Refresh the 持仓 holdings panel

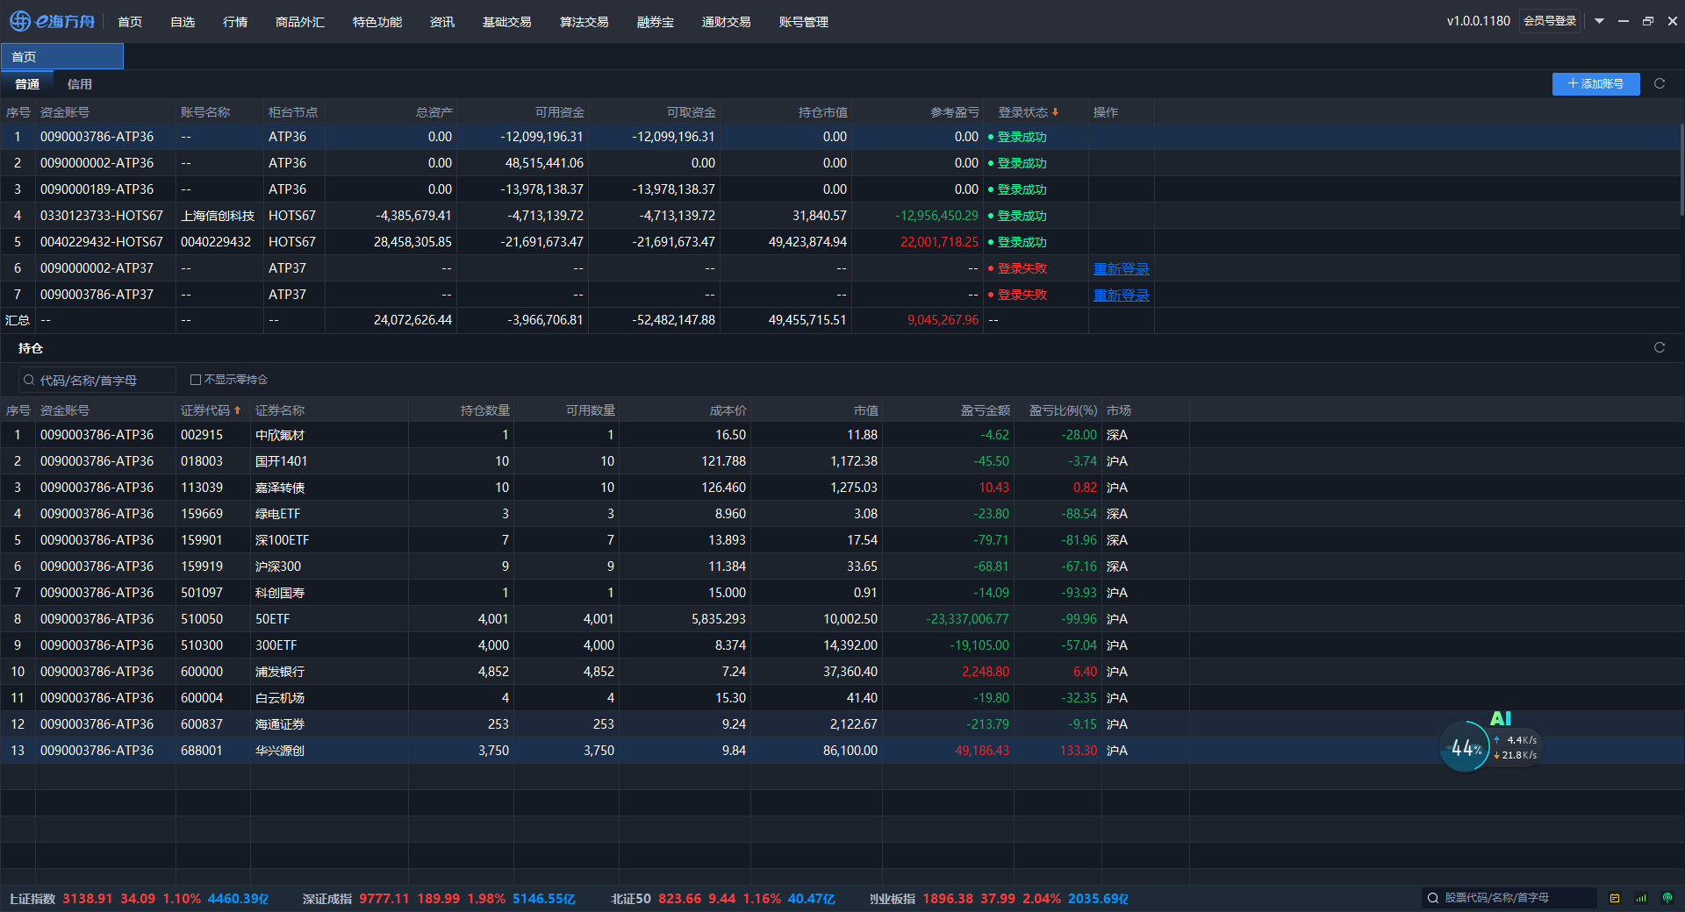(x=1660, y=347)
